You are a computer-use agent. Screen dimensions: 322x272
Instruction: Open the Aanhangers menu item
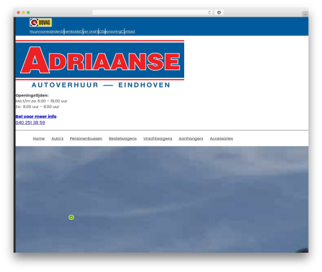pos(191,139)
